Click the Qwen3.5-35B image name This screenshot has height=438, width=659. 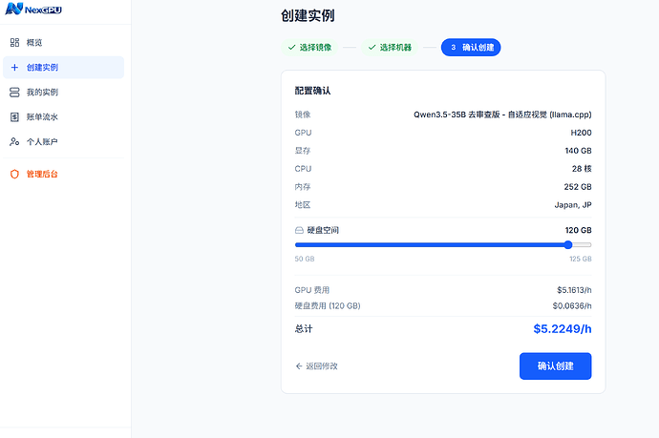point(502,115)
